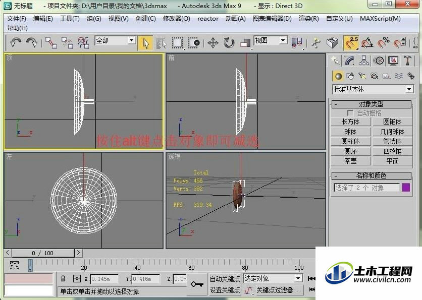The width and height of the screenshot is (422, 300).
Task: Activate the Select and Move tool
Action: [x=213, y=43]
